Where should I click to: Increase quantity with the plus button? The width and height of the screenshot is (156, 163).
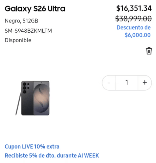(145, 82)
